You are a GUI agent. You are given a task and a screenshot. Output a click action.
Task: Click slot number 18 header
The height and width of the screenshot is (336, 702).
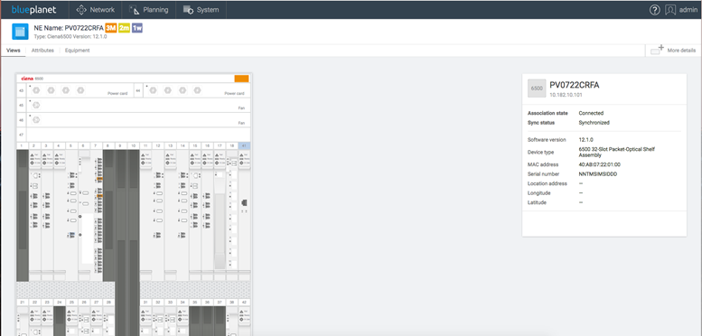[231, 145]
